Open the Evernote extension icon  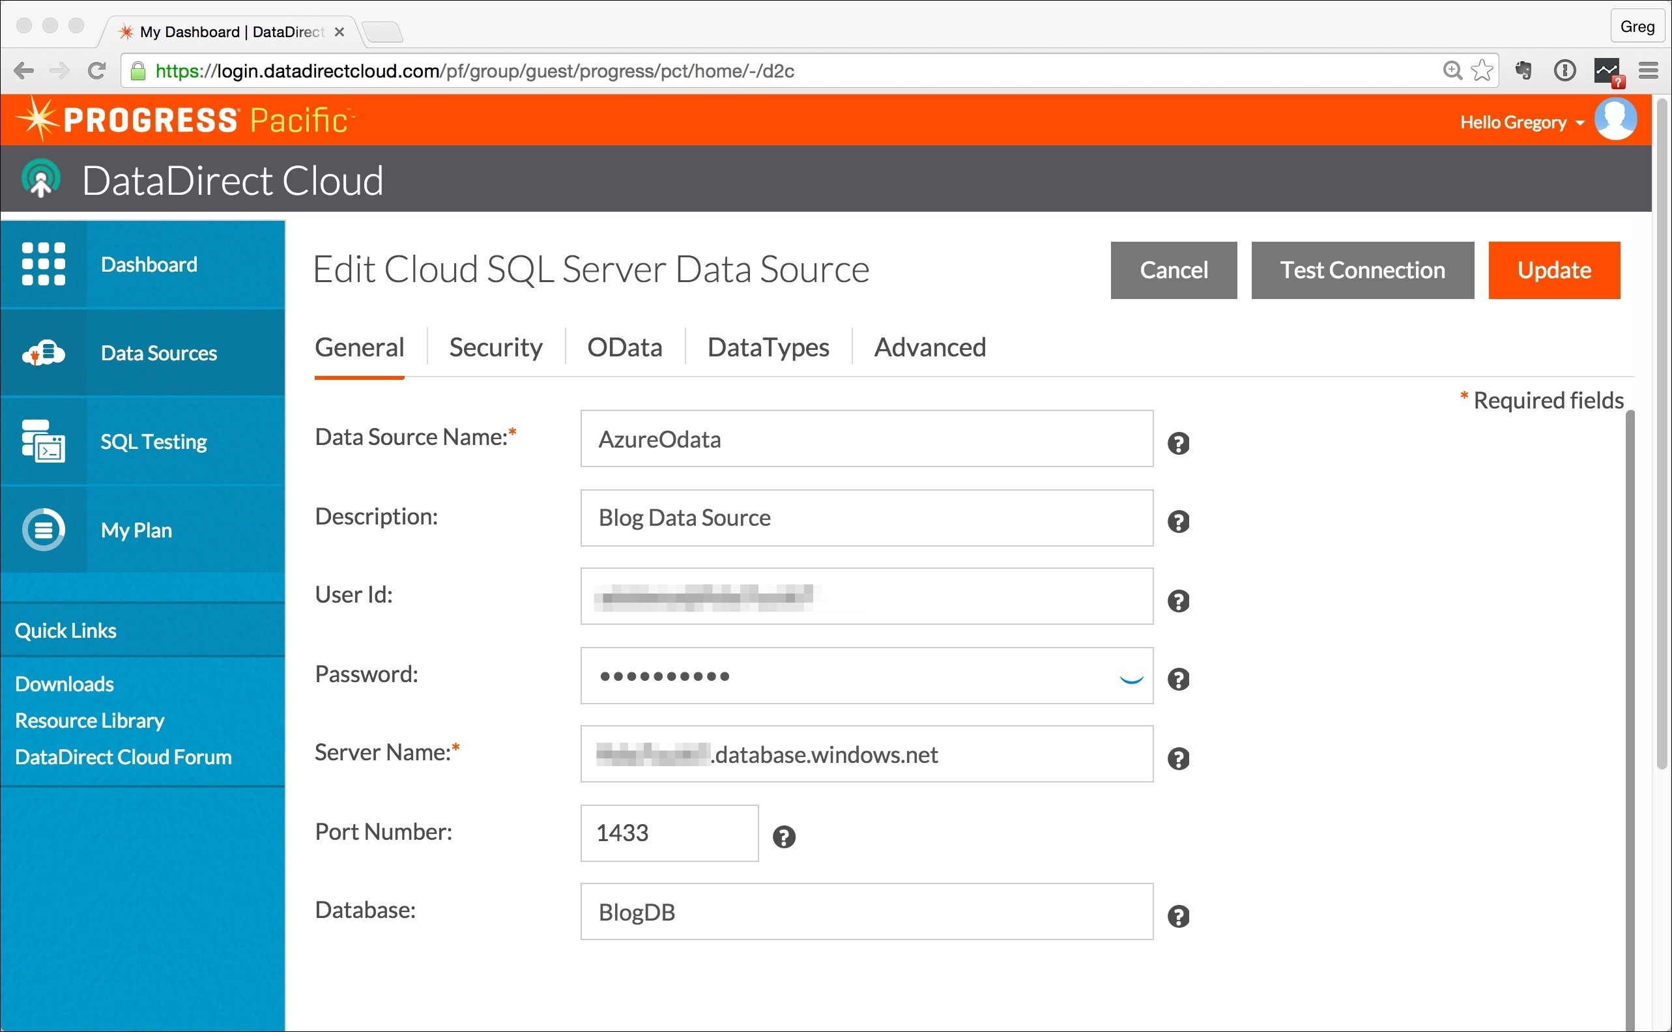(1523, 70)
